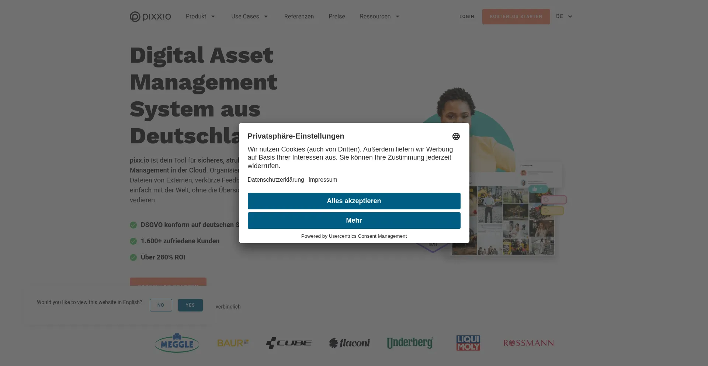The width and height of the screenshot is (708, 366).
Task: Open the Preise menu item
Action: [337, 17]
